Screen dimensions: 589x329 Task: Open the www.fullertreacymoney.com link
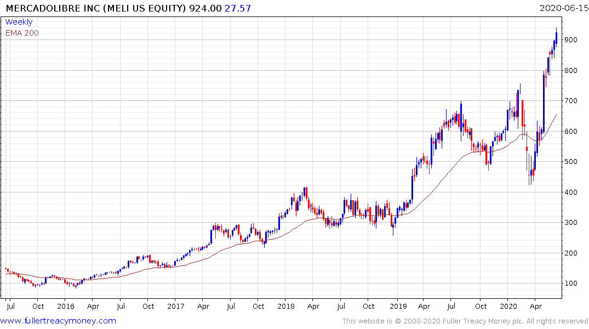58,321
